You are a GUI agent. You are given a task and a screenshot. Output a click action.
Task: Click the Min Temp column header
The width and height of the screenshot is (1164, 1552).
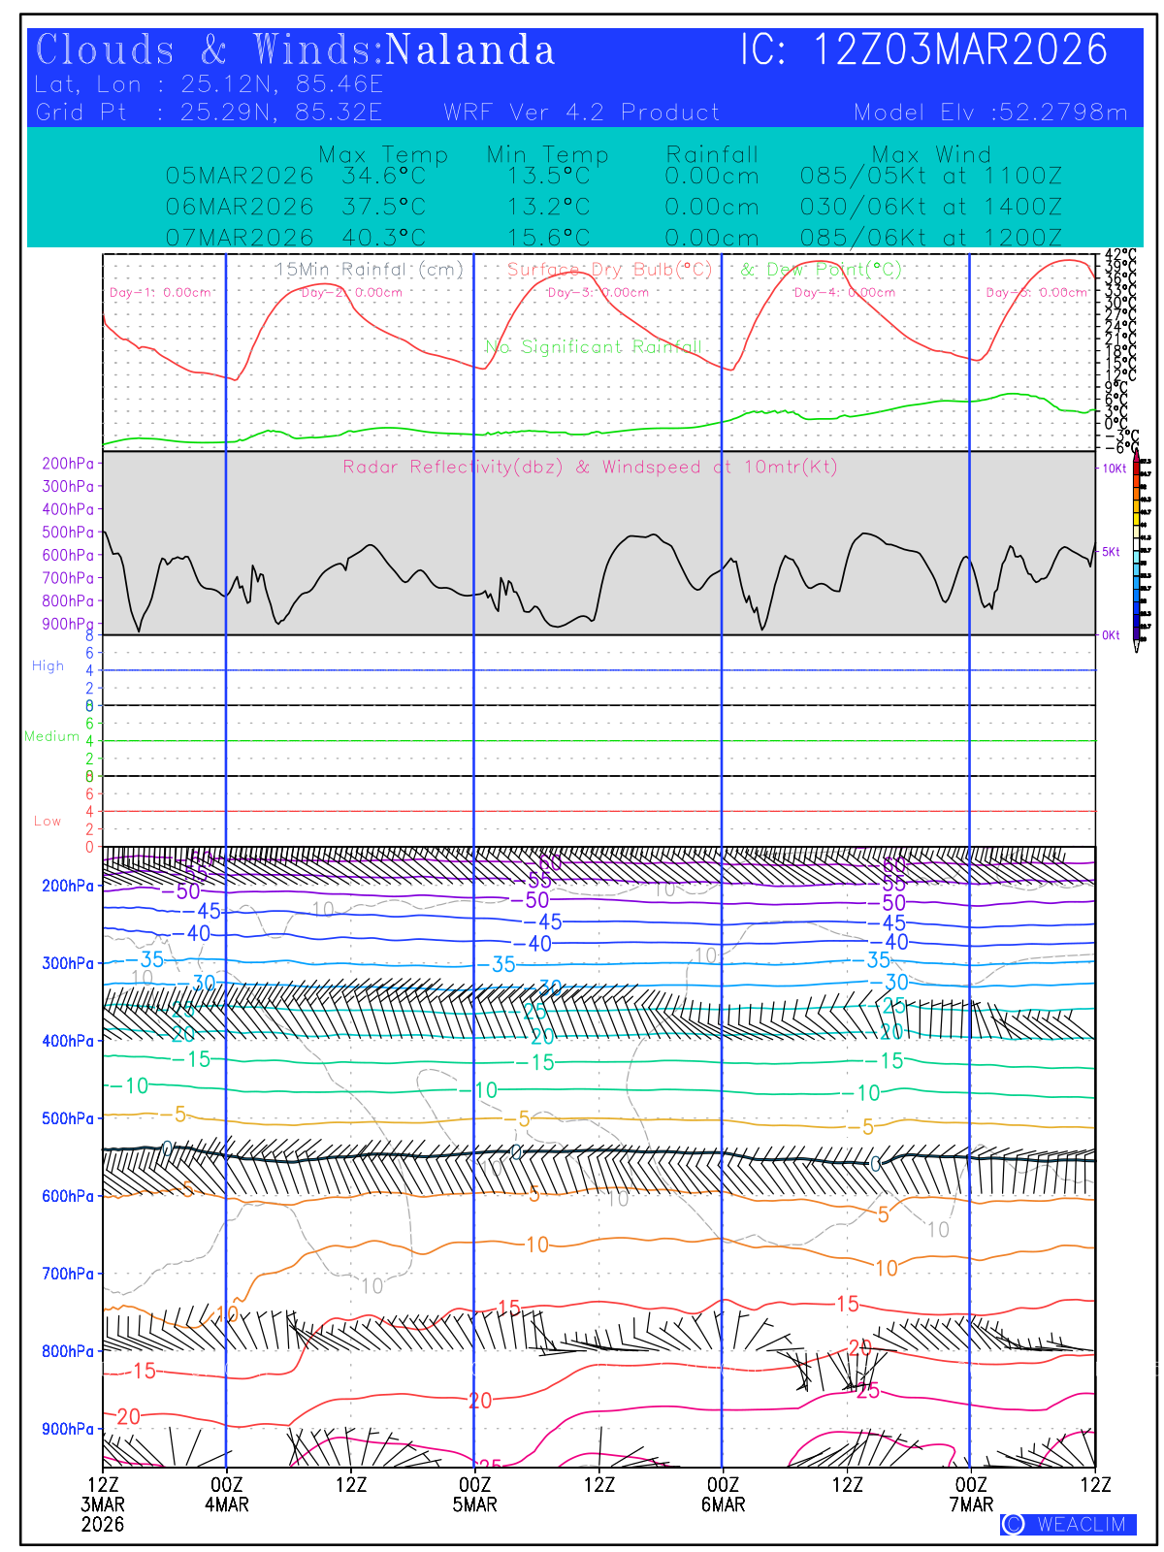point(547,155)
